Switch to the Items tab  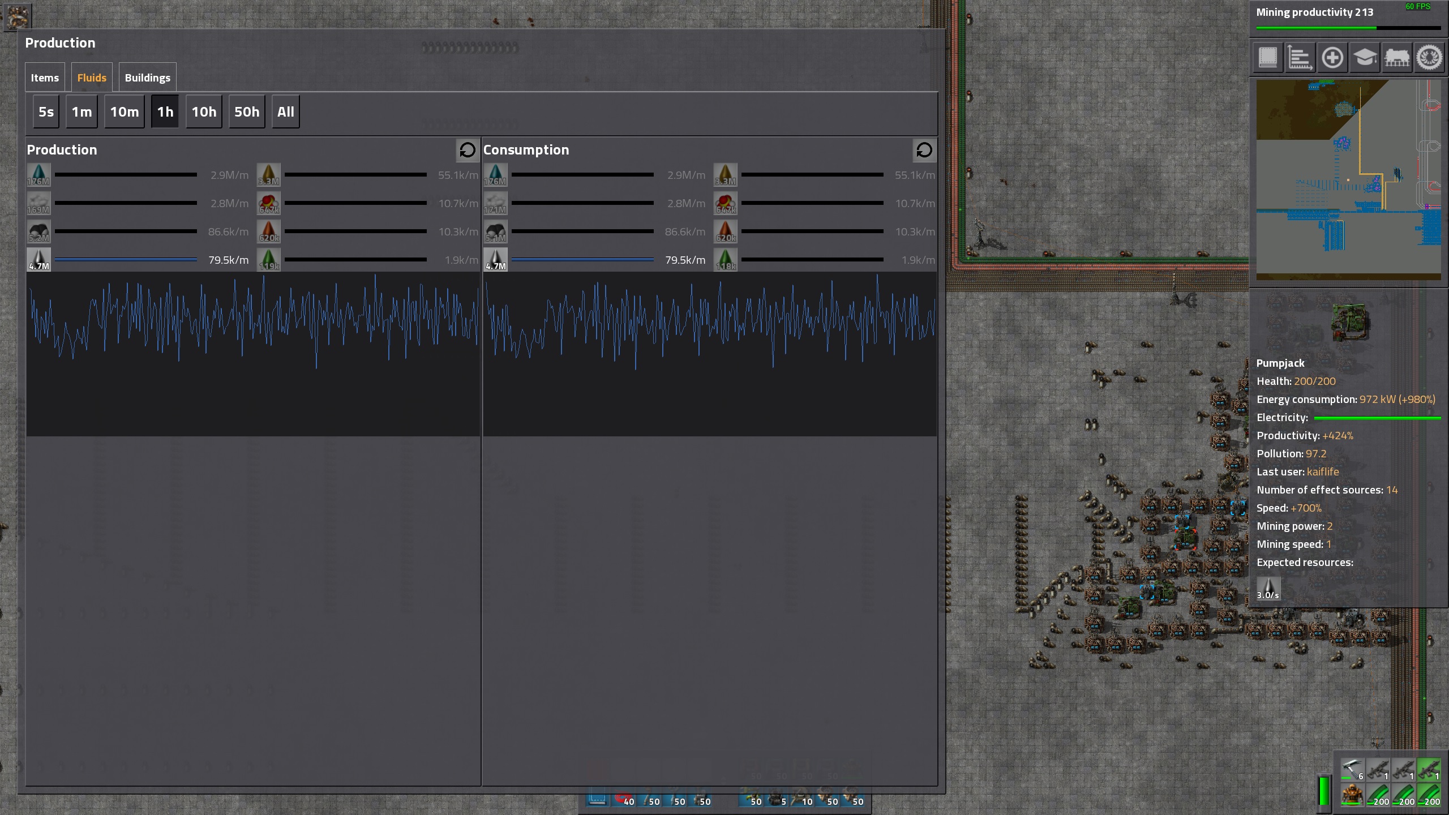click(45, 78)
